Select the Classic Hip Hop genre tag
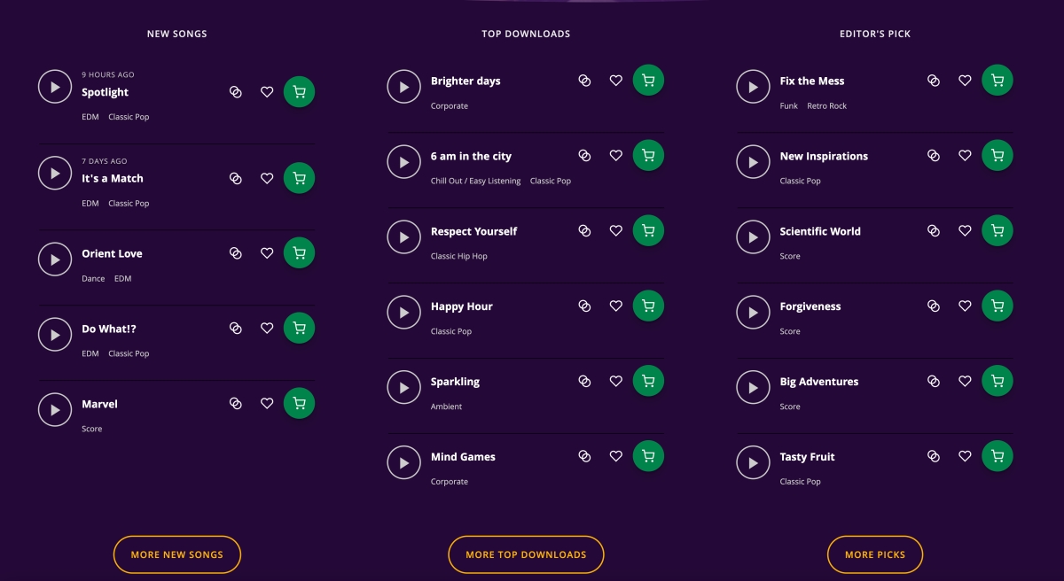 [459, 257]
